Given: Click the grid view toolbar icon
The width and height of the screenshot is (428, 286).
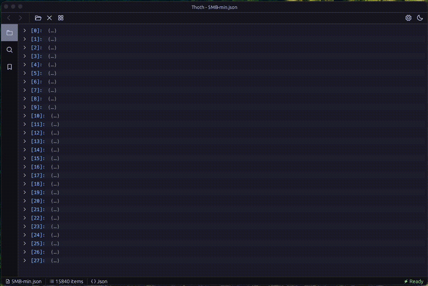Looking at the screenshot, I should [61, 18].
